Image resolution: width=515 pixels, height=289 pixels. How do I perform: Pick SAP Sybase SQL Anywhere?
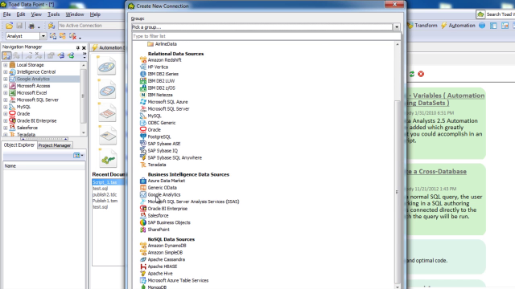click(175, 157)
